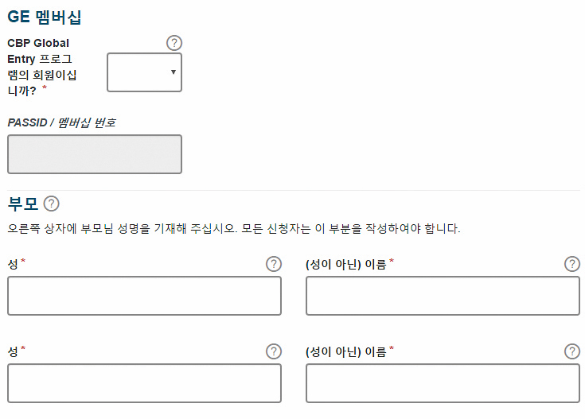Screen dimensions: 585x419
Task: Click the 부모님 성명 instruction text
Action: pos(234,228)
